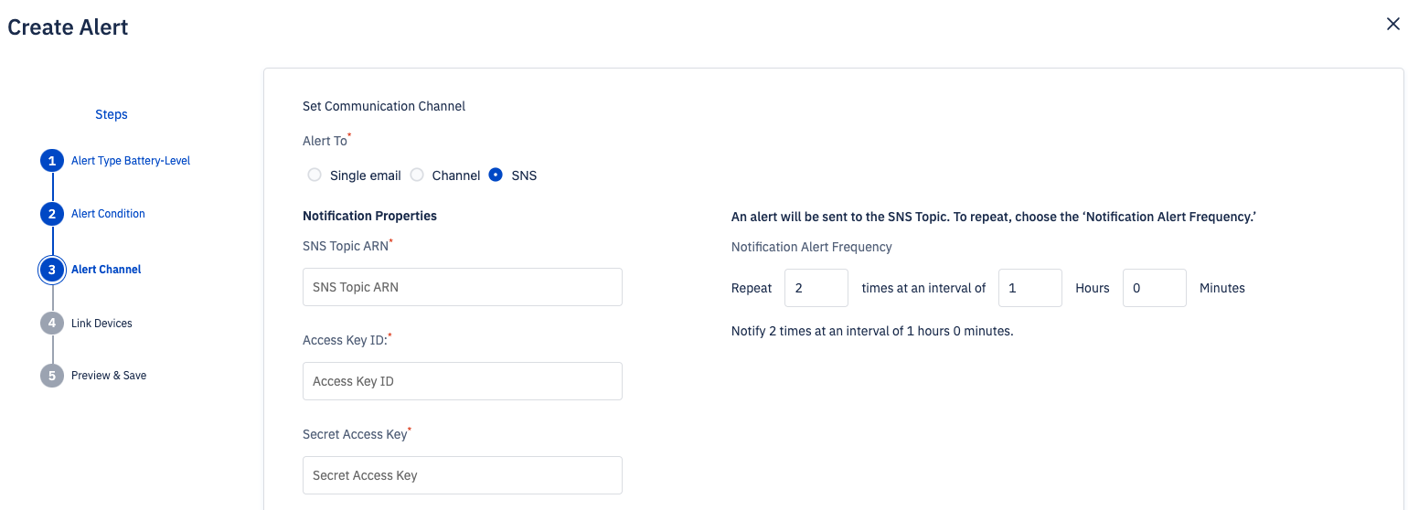Focus the Secret Access Key field
The height and width of the screenshot is (510, 1408).
coord(463,475)
